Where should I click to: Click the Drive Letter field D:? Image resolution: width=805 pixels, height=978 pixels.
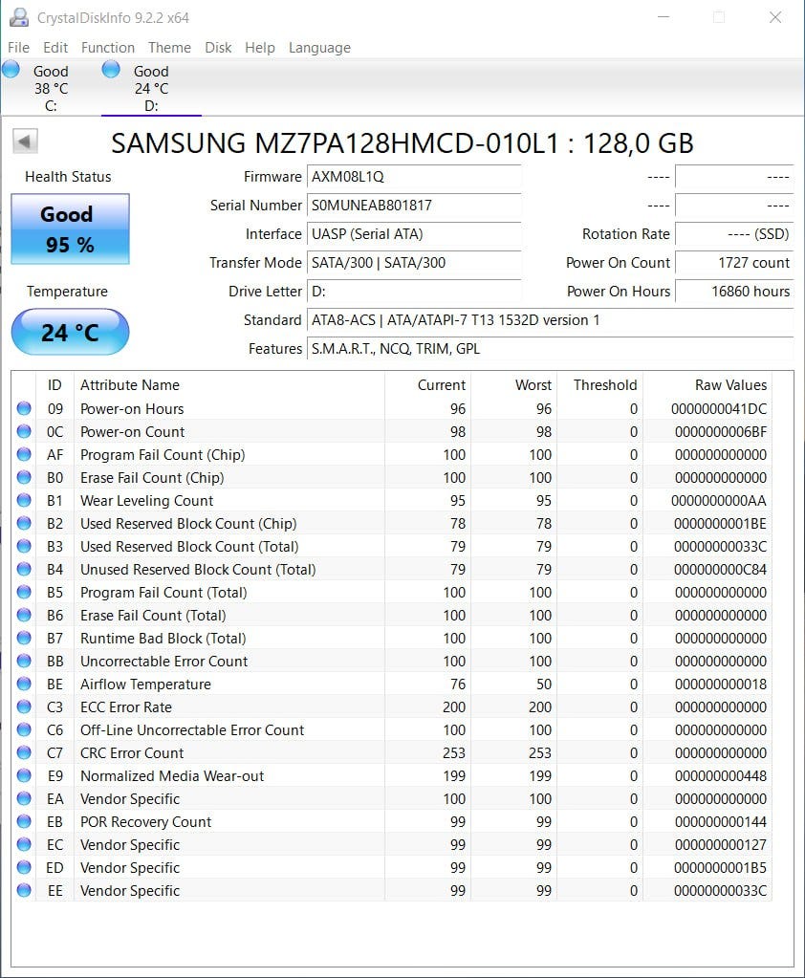(414, 292)
